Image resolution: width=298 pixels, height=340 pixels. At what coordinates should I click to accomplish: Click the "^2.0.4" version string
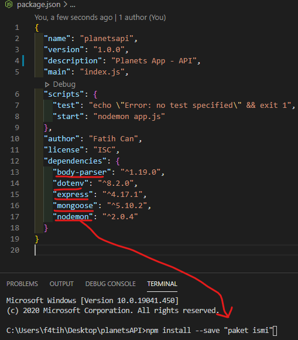tap(120, 217)
